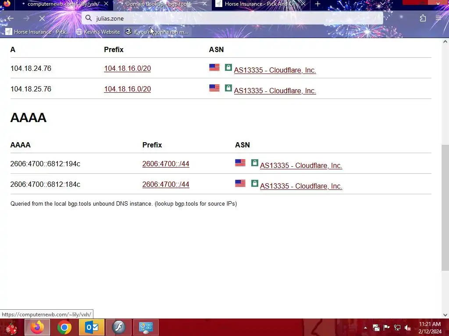This screenshot has width=449, height=336.
Task: Click the US flag icon in 104.18.25.76 row
Action: coord(214,88)
